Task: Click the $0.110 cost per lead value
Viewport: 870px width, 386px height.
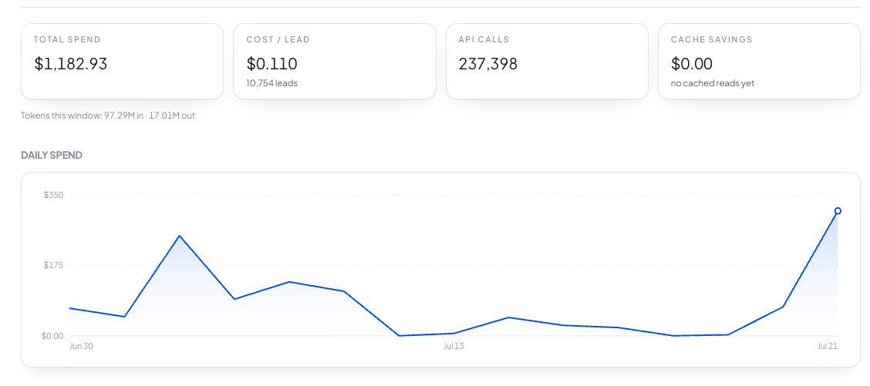Action: (x=271, y=64)
